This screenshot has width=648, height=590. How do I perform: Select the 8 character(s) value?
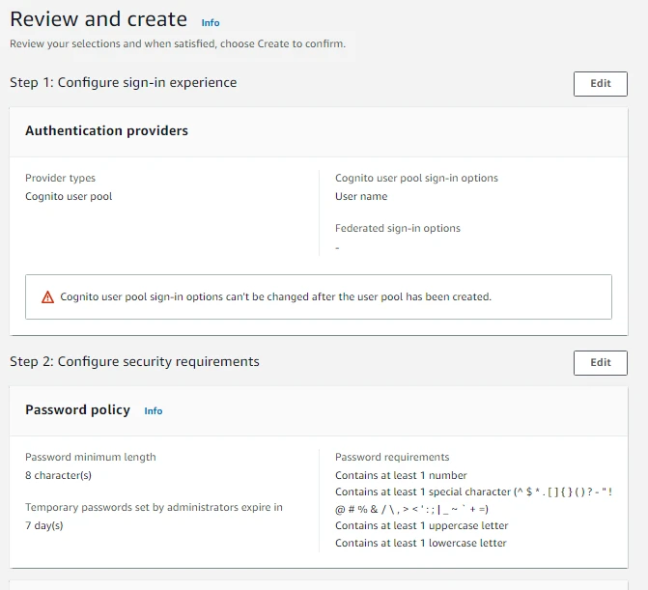60,475
